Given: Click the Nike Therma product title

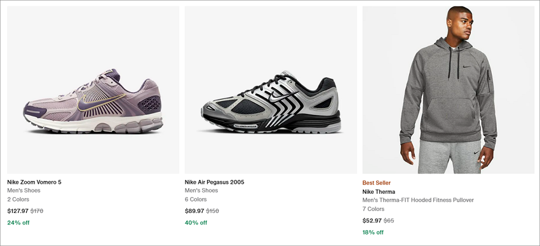Looking at the screenshot, I should (x=379, y=191).
